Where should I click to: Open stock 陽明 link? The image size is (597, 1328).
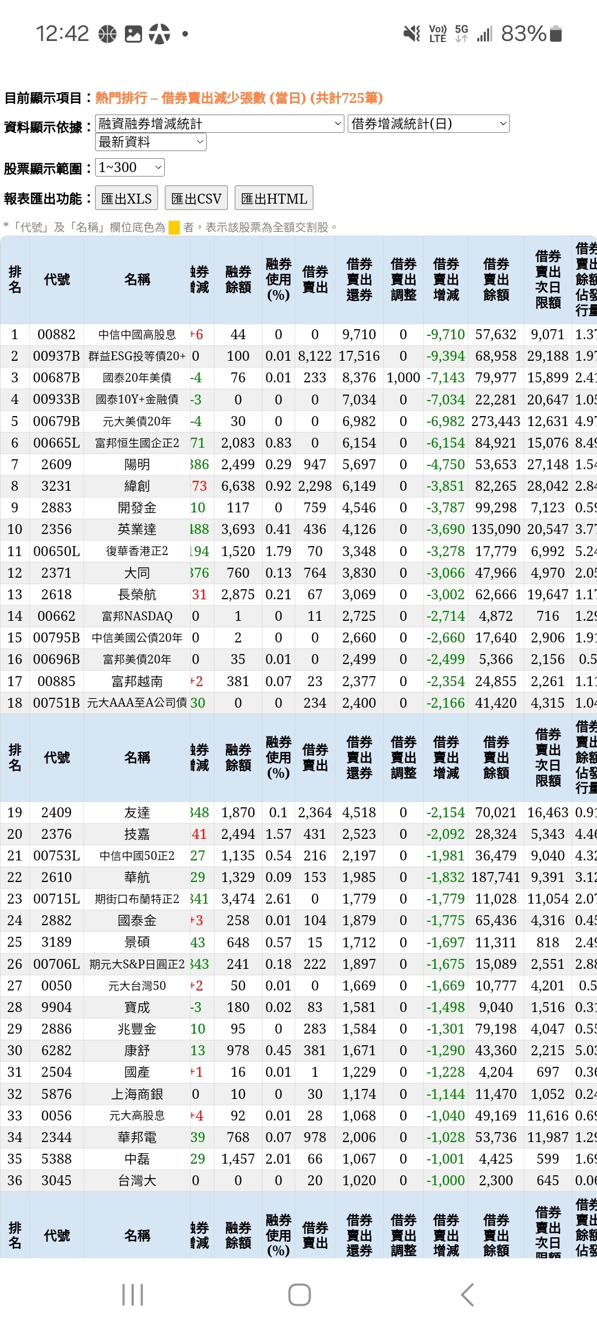pos(137,465)
